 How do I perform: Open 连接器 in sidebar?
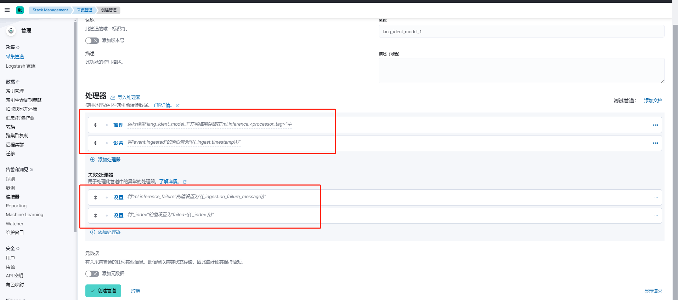click(x=13, y=197)
